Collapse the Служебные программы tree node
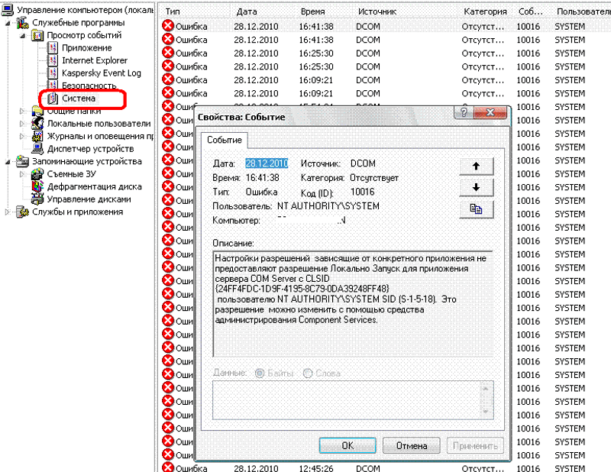 (8, 24)
